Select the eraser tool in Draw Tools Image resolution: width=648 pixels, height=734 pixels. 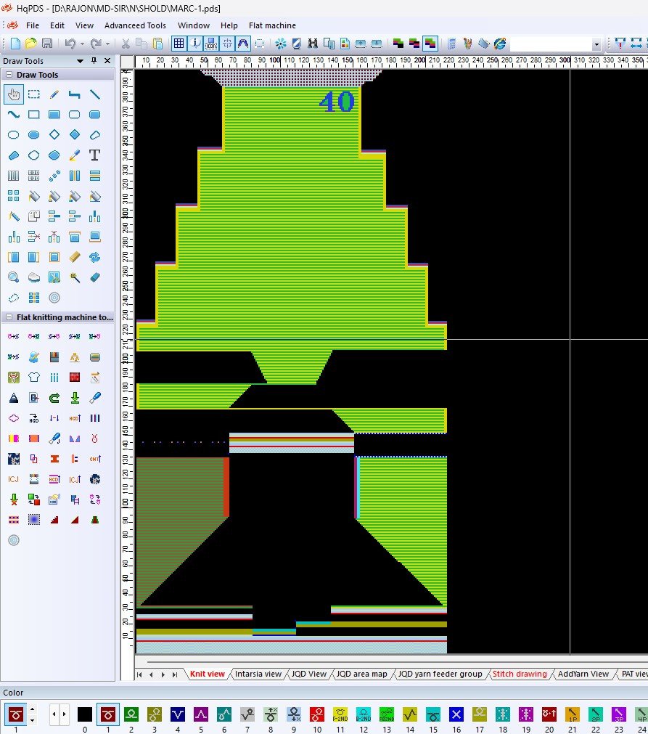coord(94,277)
